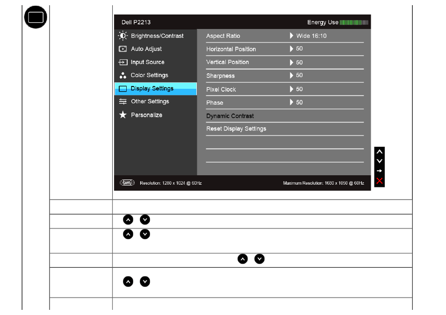Click the Color Settings three-dot icon
This screenshot has height=315, width=446.
pyautogui.click(x=122, y=75)
